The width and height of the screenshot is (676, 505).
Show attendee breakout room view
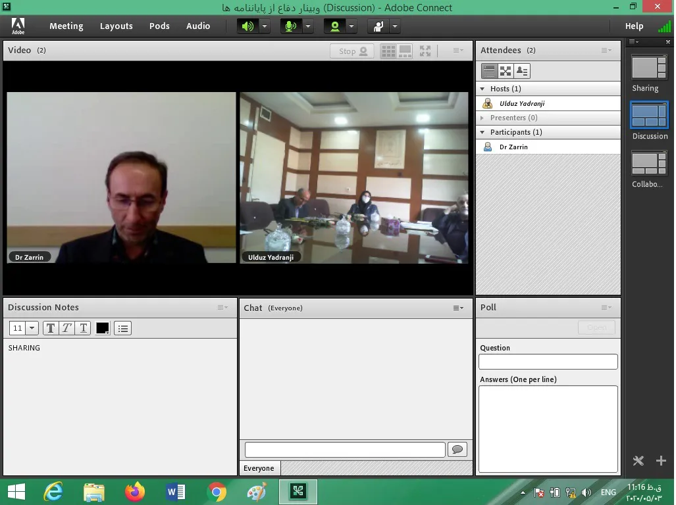[506, 71]
